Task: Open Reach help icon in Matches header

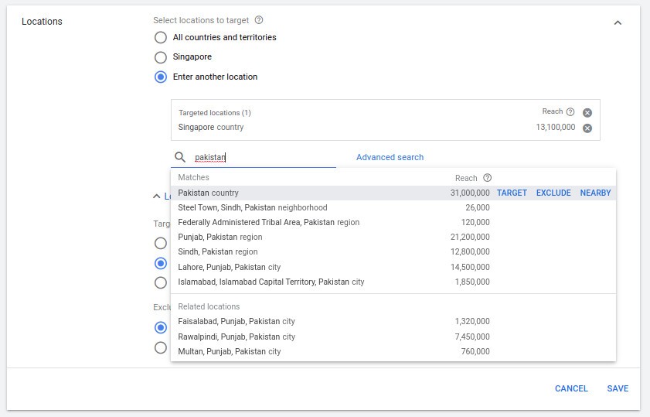Action: [x=488, y=178]
